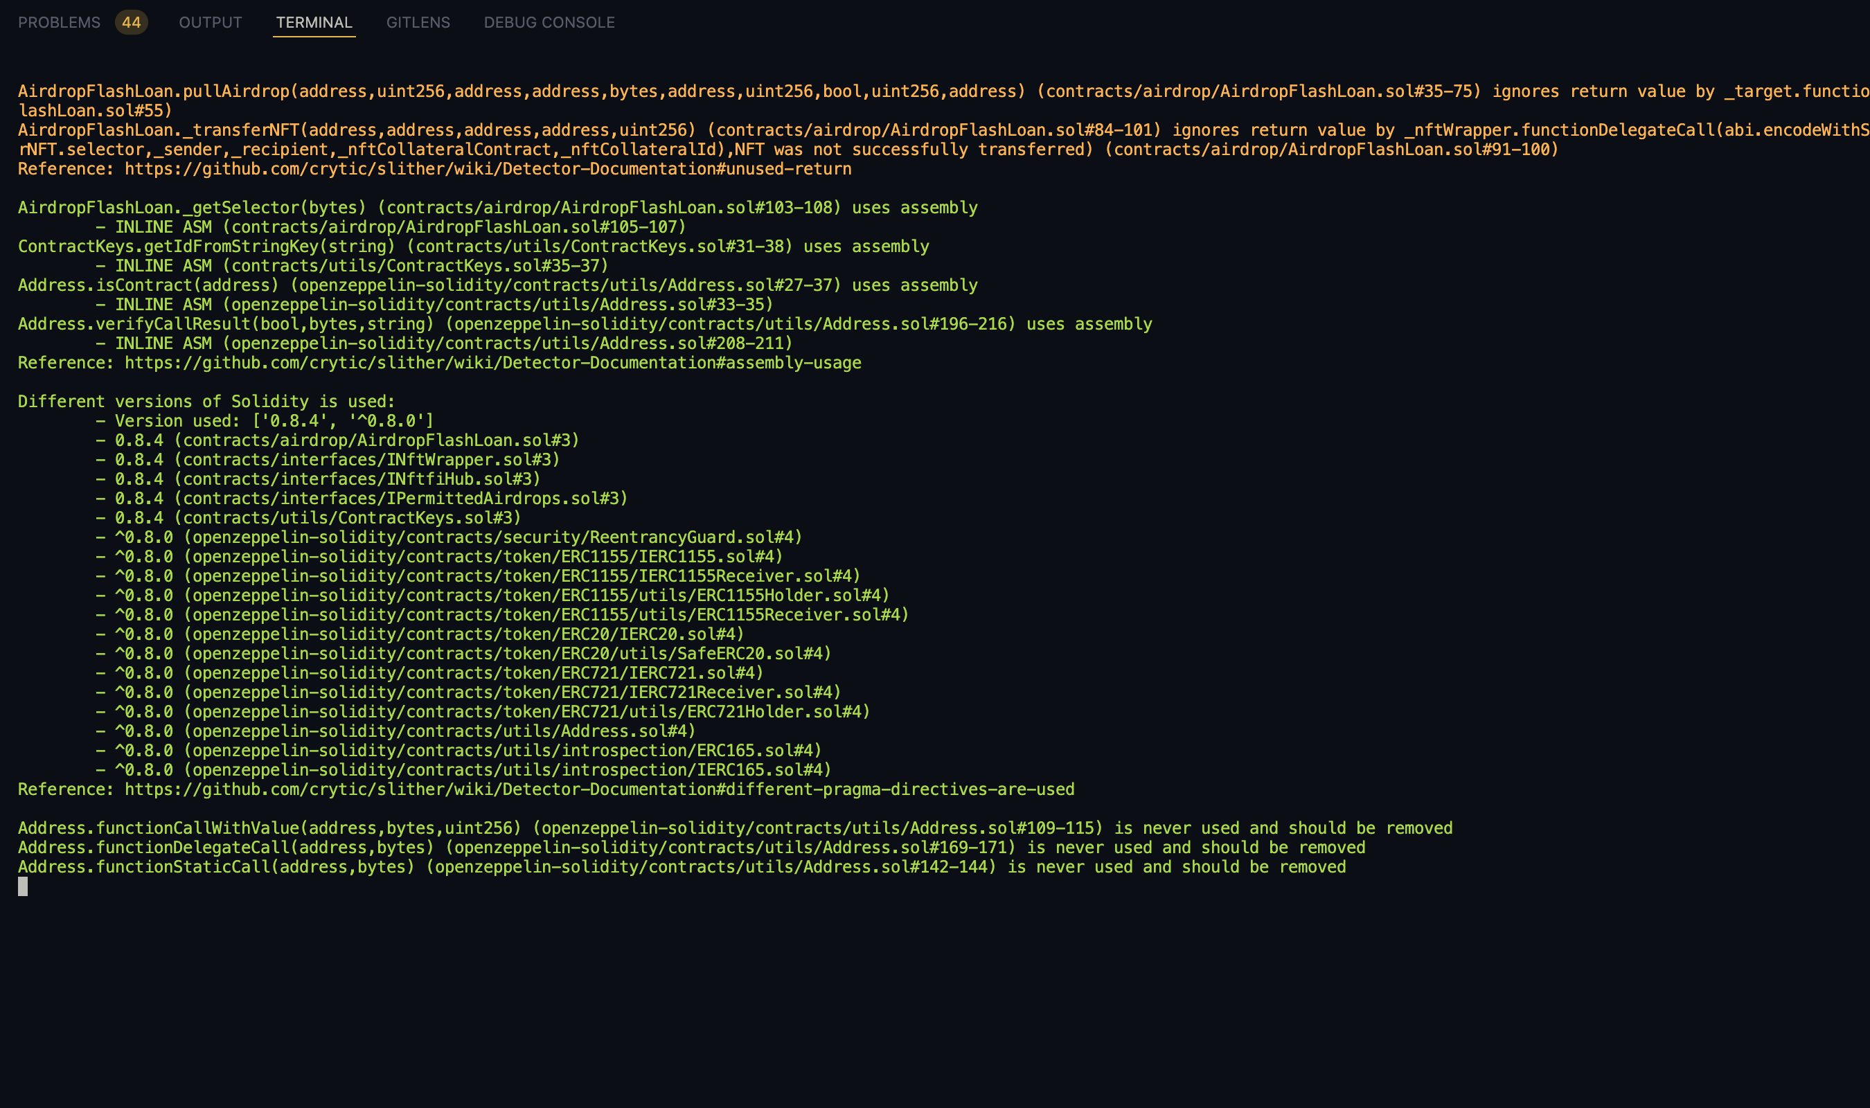Click the ReentrancyGuard.sol#4 file path
The width and height of the screenshot is (1870, 1108).
pos(492,537)
